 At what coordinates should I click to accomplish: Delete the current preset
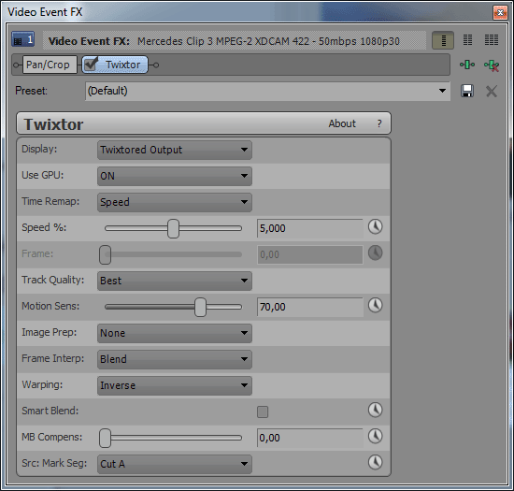[492, 91]
